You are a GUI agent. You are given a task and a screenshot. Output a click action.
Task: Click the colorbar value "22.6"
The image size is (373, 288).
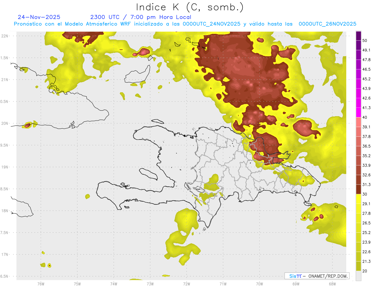[366, 252]
